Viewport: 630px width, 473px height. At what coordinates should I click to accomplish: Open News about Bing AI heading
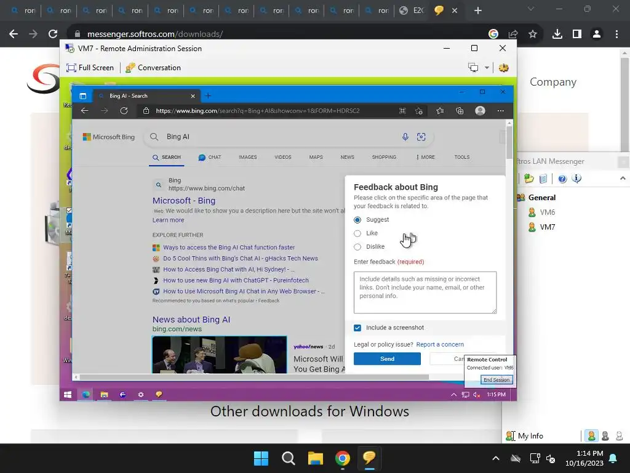[191, 320]
